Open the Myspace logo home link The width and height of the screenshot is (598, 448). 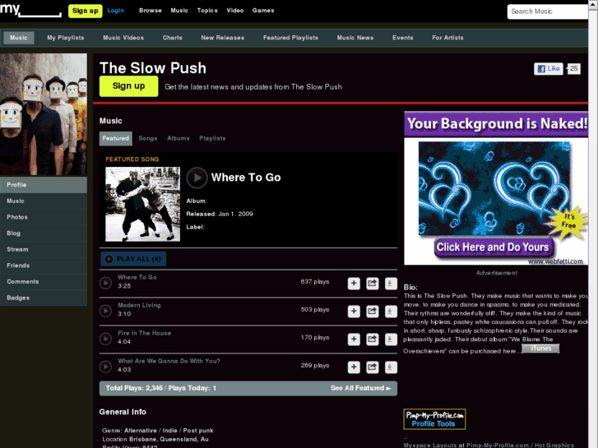pos(30,10)
